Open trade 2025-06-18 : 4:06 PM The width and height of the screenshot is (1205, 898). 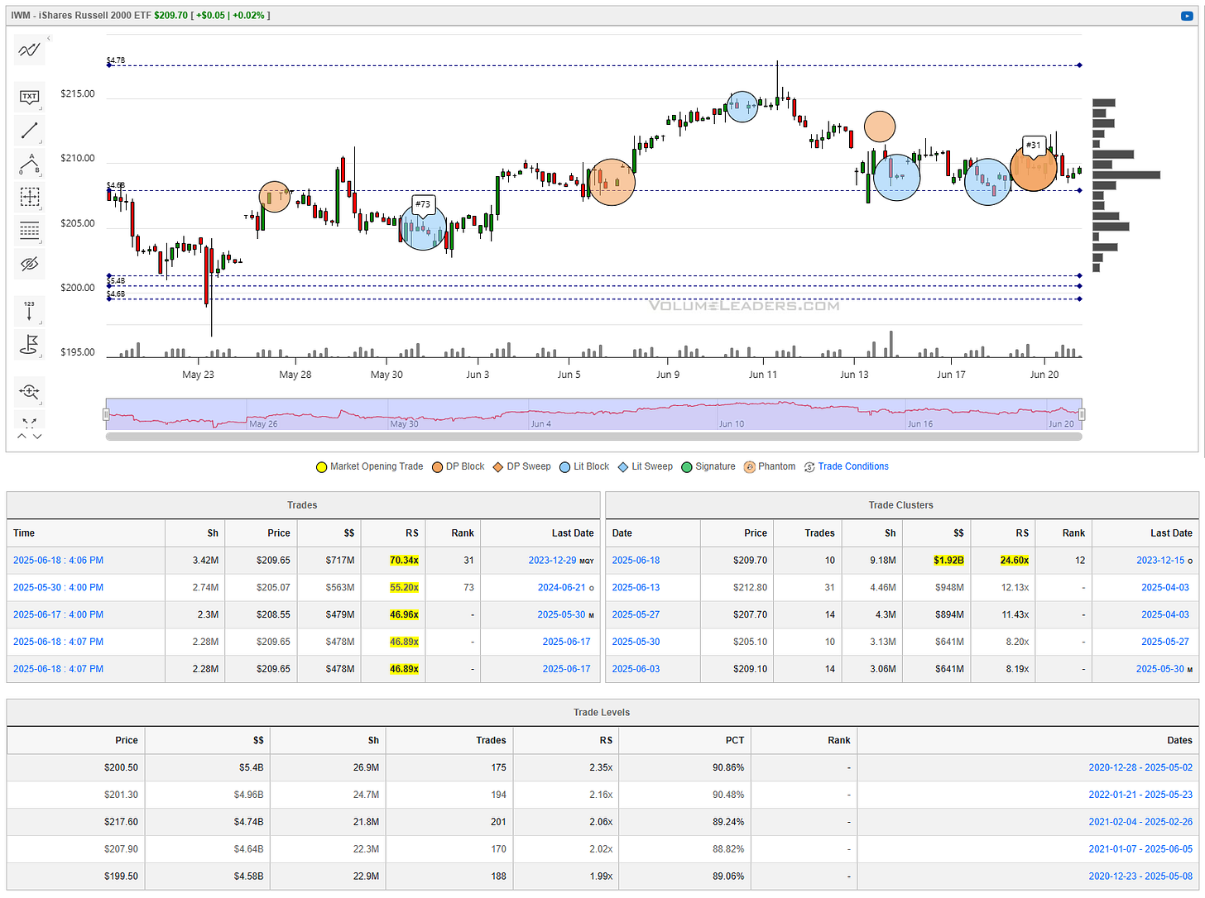(58, 561)
